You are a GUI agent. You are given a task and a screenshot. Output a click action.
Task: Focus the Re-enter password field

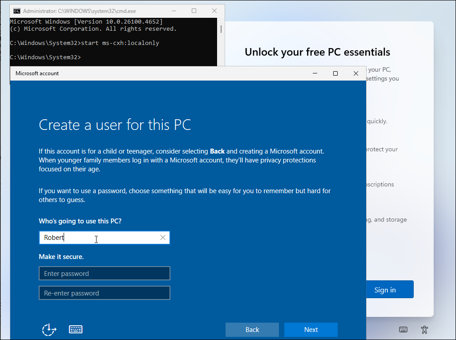(x=105, y=293)
